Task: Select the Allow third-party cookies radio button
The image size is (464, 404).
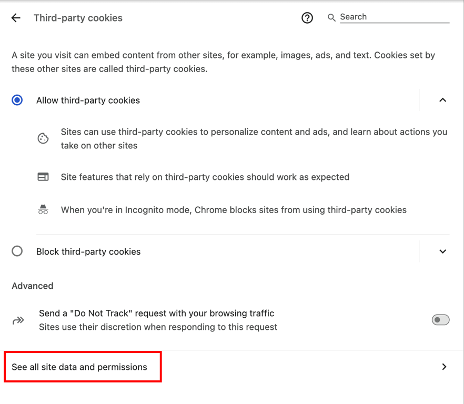Action: pyautogui.click(x=17, y=100)
